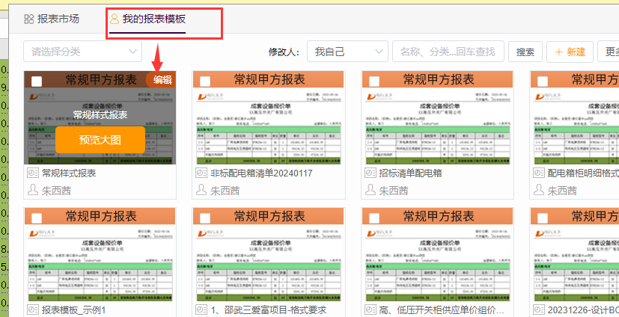Click the 预览大图 button
The height and width of the screenshot is (317, 619).
click(x=100, y=140)
